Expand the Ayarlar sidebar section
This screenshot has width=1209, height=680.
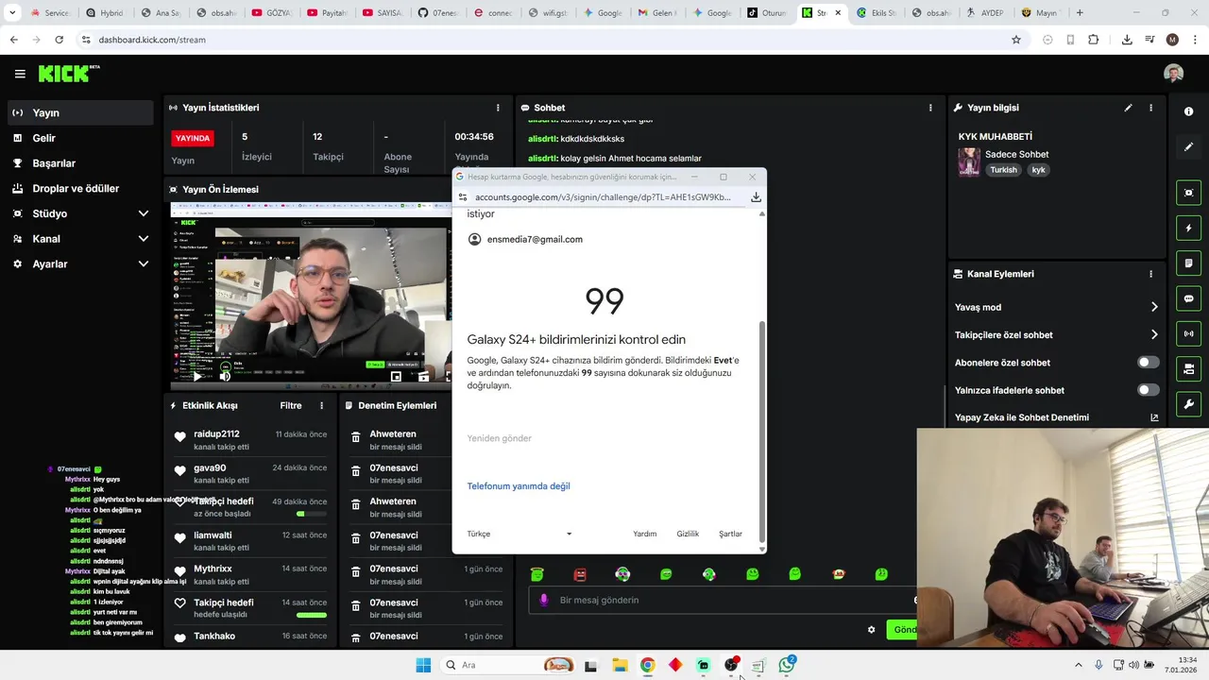click(79, 264)
